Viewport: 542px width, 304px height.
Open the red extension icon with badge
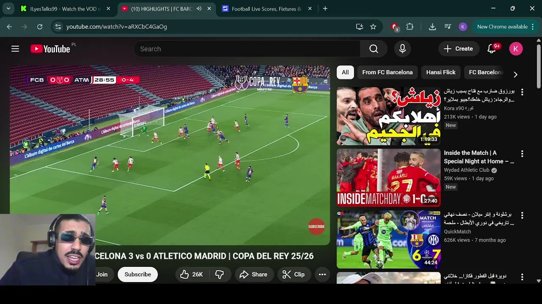point(395,27)
